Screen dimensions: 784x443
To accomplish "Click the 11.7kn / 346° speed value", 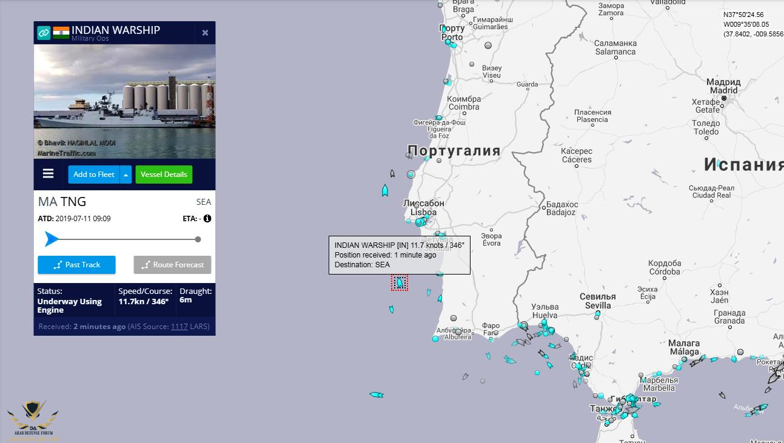I will (144, 301).
